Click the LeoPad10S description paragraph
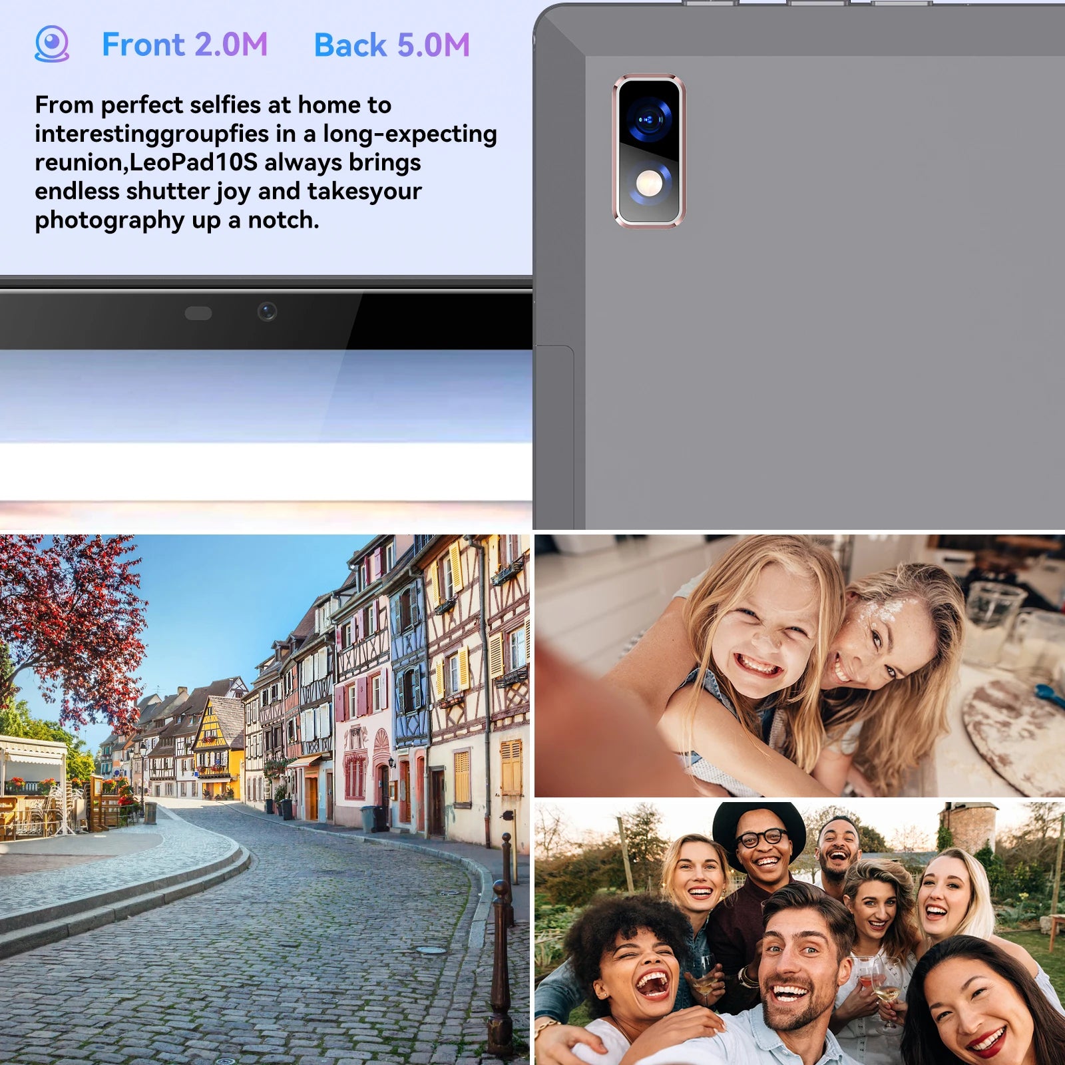Screen dimensions: 1065x1065 tap(265, 162)
